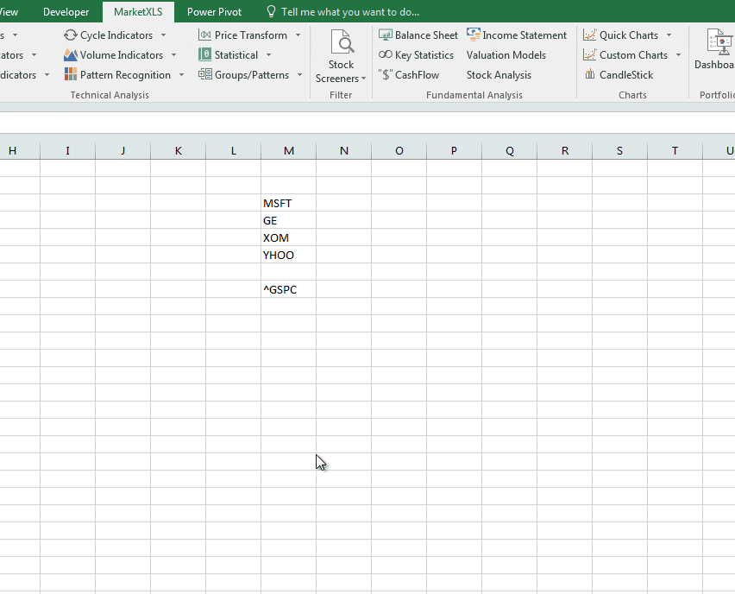Open the Dashboard icon

[x=720, y=42]
